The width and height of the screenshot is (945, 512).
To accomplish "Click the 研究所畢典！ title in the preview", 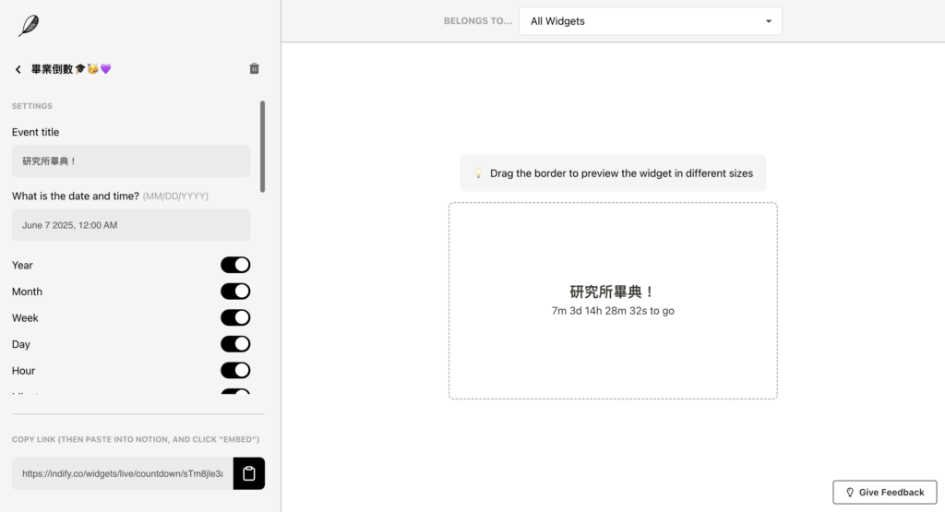I will 613,292.
